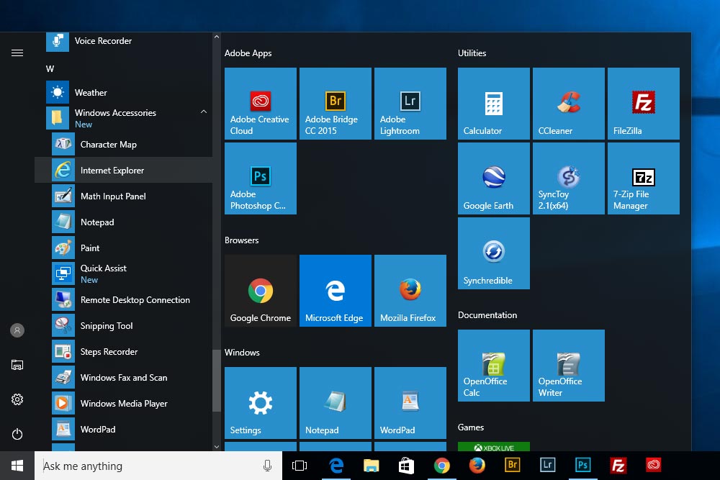Viewport: 720px width, 480px height.
Task: Open the 7-Zip File Manager tile
Action: 643,178
